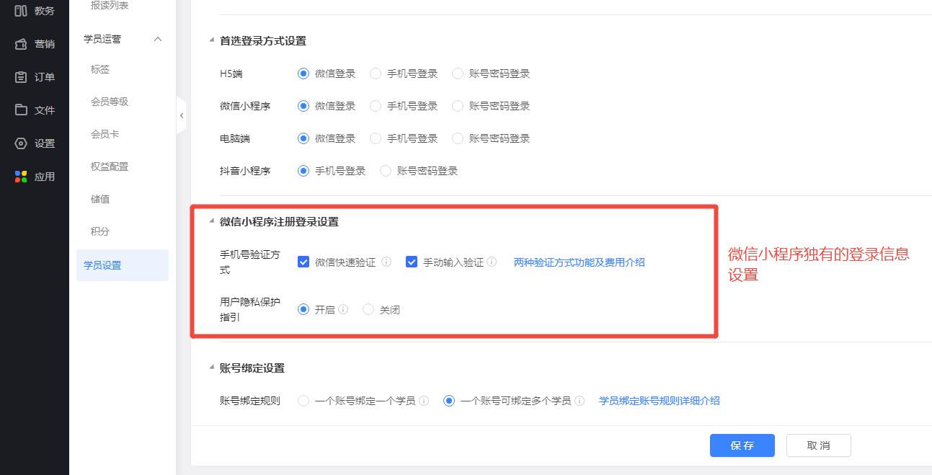Click info icon beside 手动输入验证
Screen dimensions: 932x475
point(492,262)
